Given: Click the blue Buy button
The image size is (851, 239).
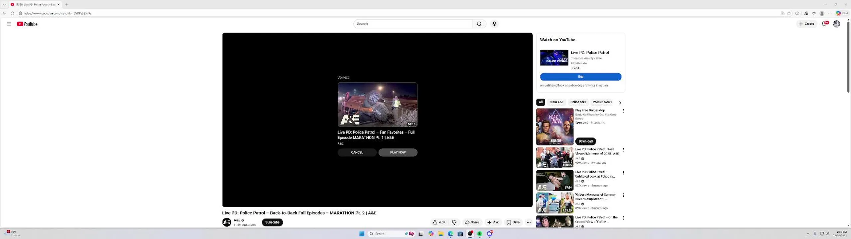Looking at the screenshot, I should tap(580, 77).
